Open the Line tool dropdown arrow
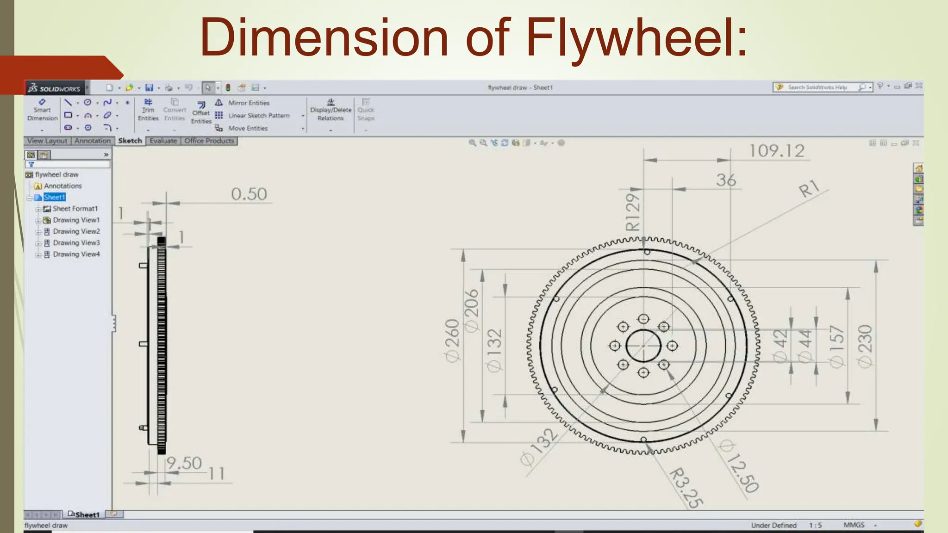Viewport: 948px width, 533px height. [x=77, y=103]
